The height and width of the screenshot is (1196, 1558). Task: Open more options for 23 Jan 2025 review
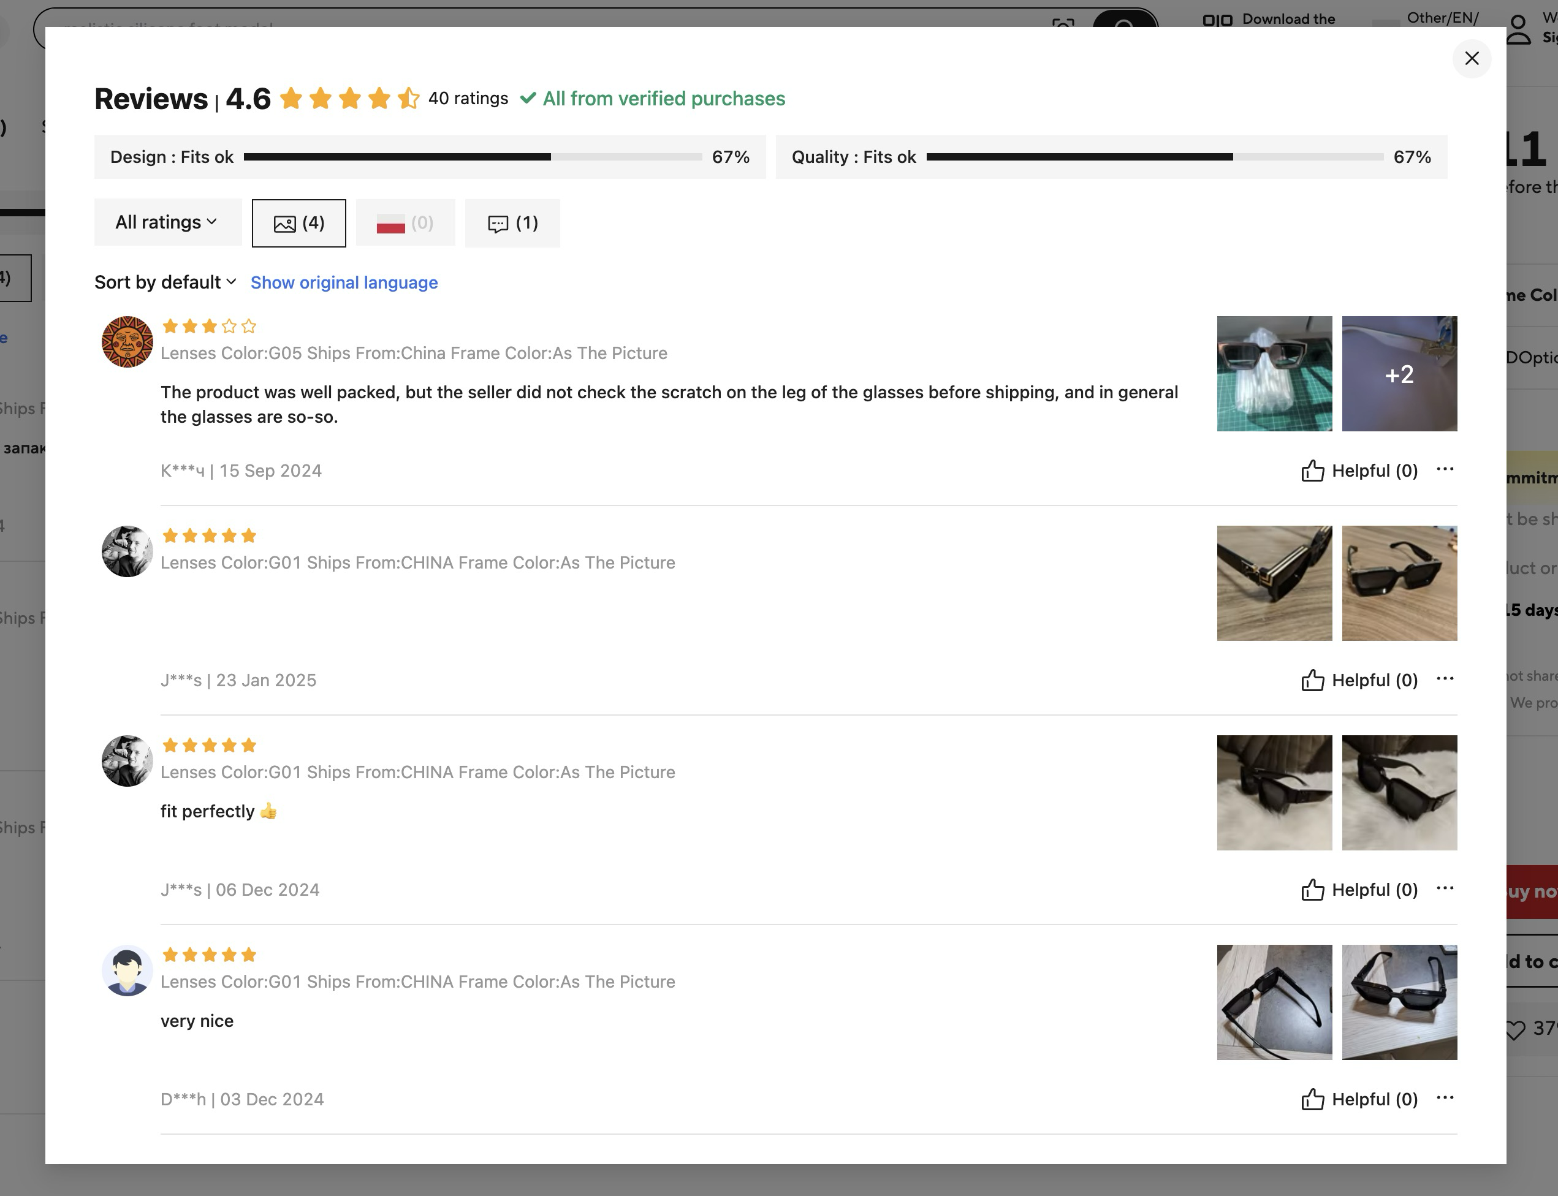(x=1445, y=678)
